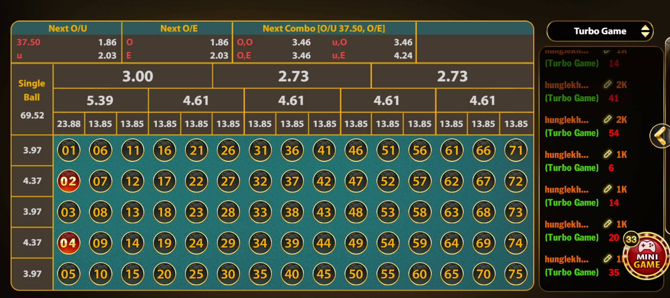
Task: Bet on Even at 2.03
Action: (x=177, y=56)
